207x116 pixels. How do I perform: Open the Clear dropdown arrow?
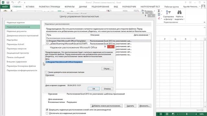point(161,19)
